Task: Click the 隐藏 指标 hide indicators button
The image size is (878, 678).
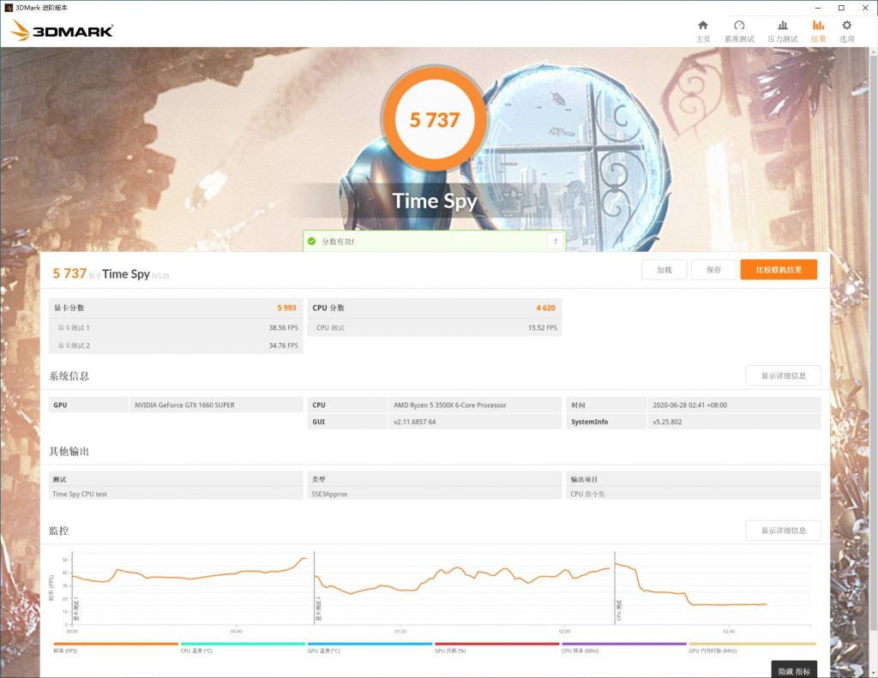Action: pos(794,671)
